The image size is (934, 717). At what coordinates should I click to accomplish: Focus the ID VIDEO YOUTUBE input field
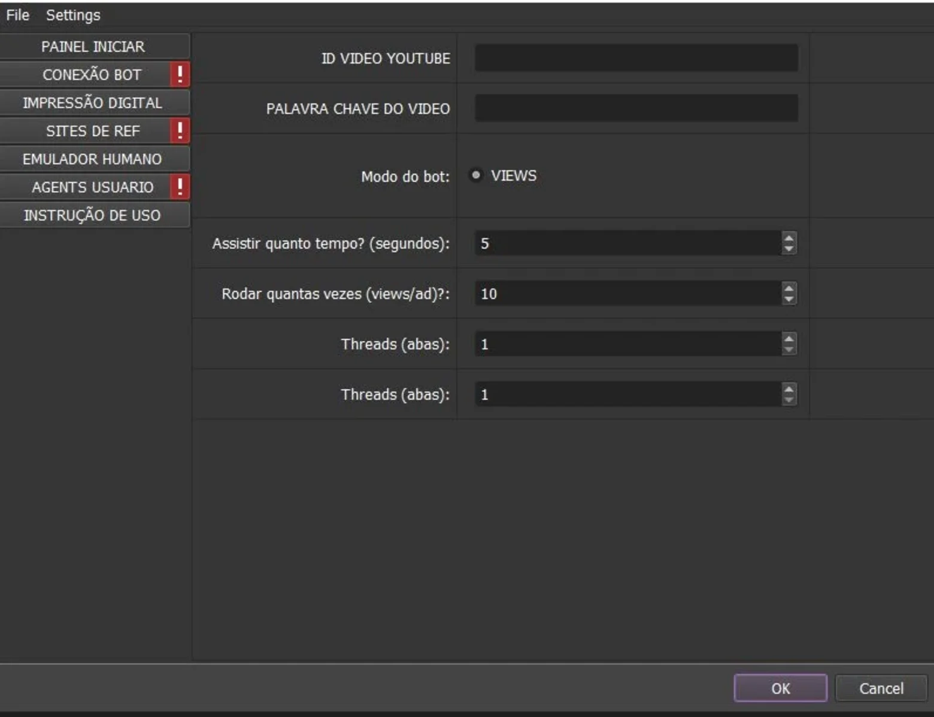(636, 58)
